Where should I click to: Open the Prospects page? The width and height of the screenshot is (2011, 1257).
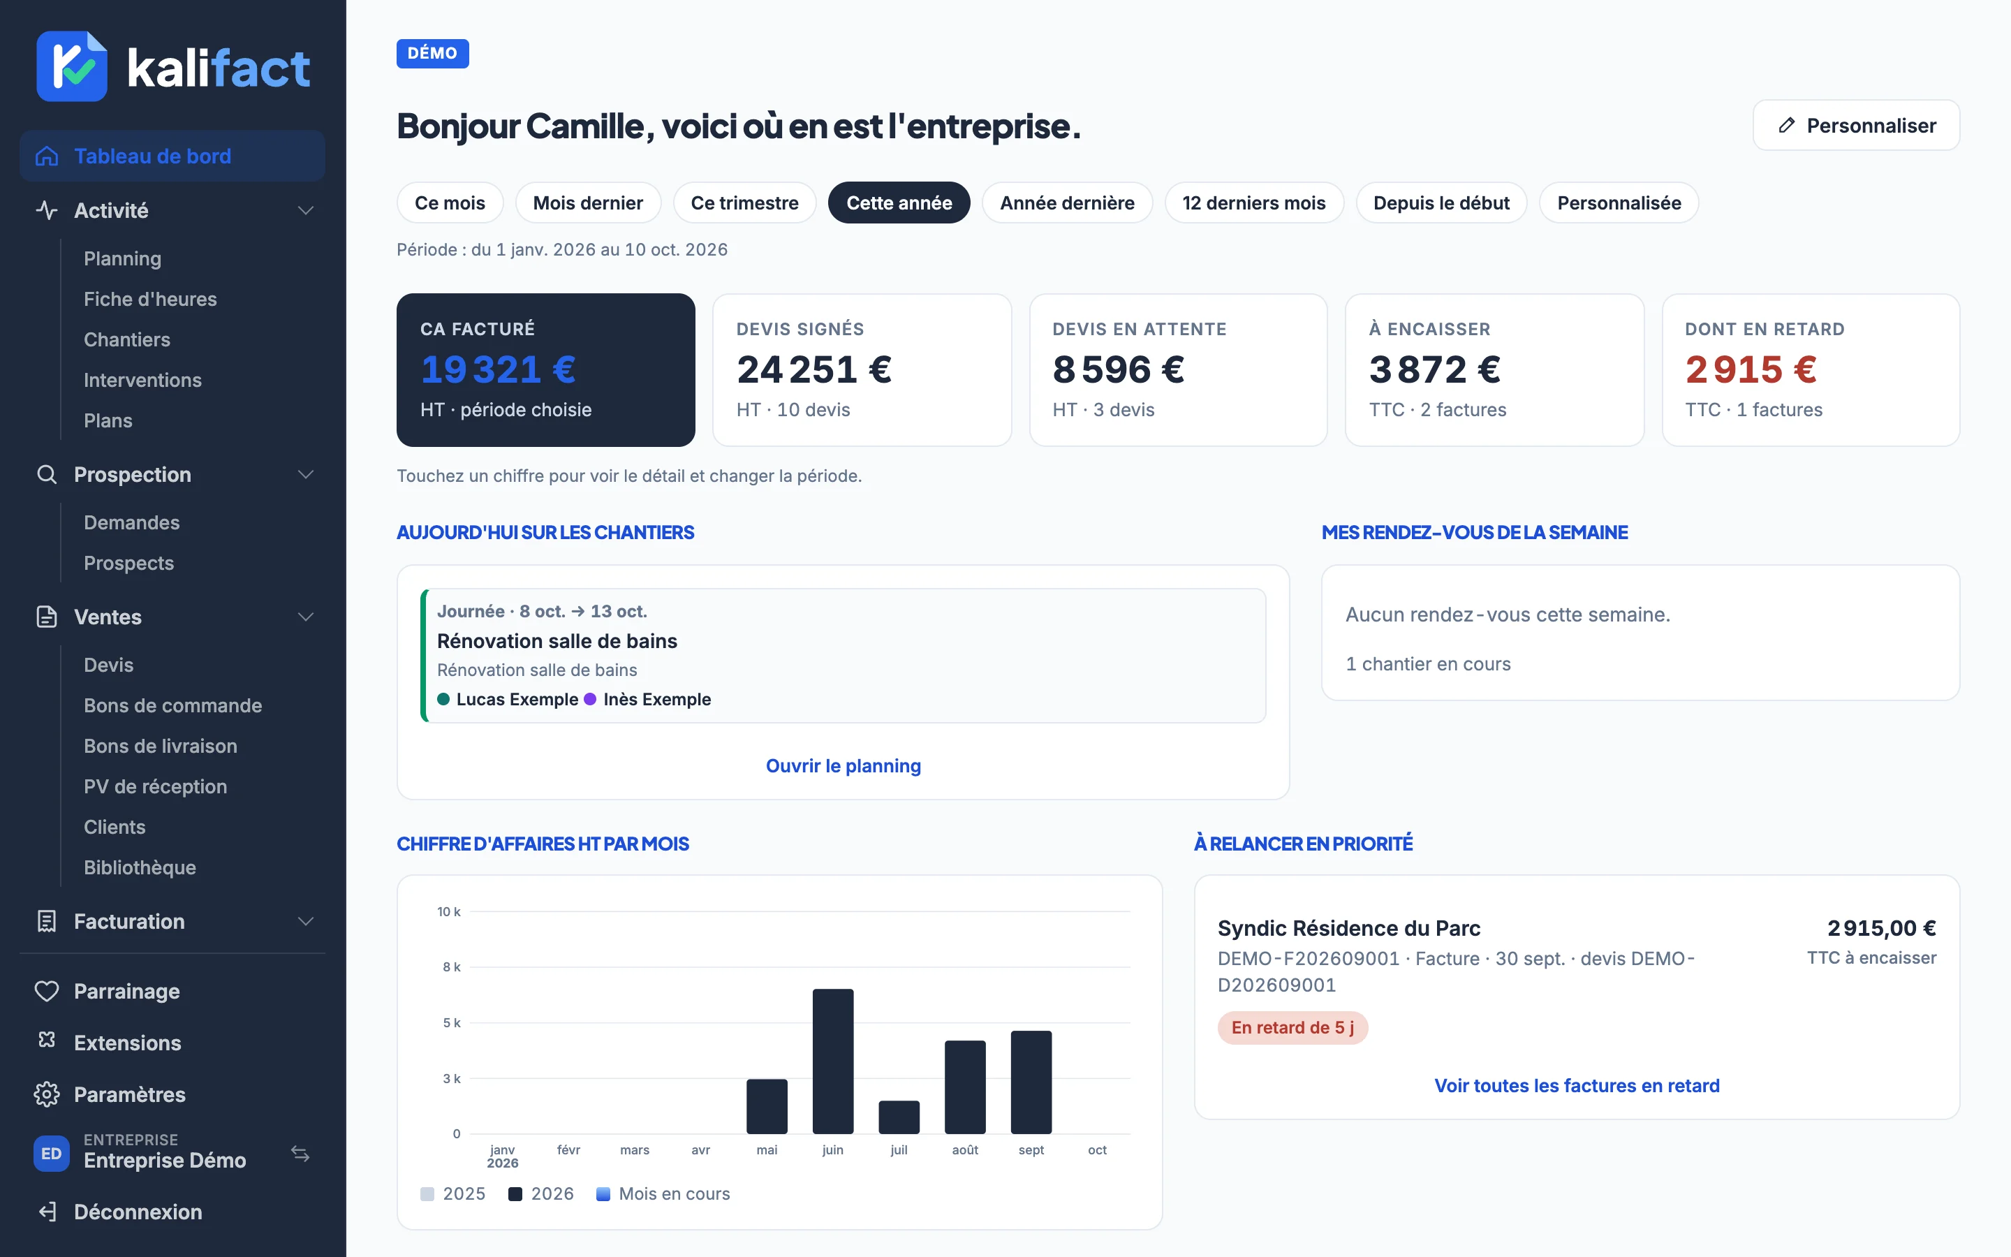click(128, 564)
